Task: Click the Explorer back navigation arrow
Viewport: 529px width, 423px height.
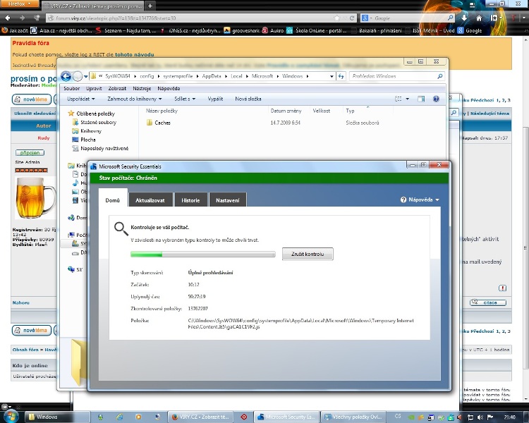Action: pyautogui.click(x=66, y=76)
